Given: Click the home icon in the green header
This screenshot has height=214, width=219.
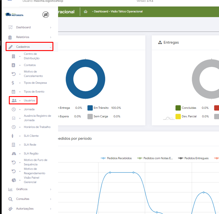Looking at the screenshot, I should click(x=85, y=12).
